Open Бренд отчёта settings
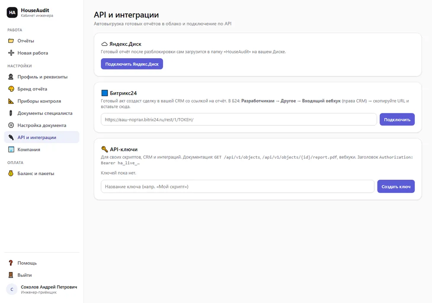This screenshot has height=303, width=432. coord(41,89)
